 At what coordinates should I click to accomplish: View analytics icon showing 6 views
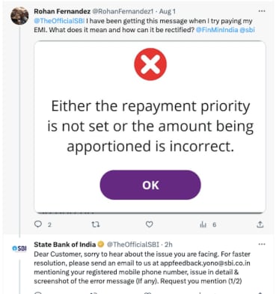pos(203,224)
